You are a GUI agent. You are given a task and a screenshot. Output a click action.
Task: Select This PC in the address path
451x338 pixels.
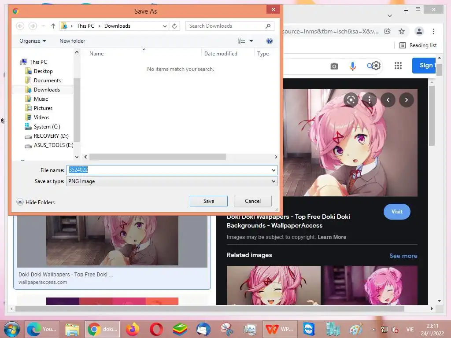click(85, 26)
